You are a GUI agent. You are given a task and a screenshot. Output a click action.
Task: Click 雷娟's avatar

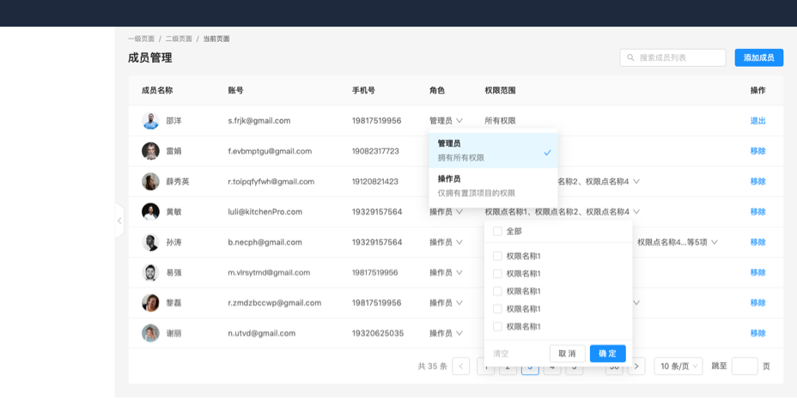point(150,151)
